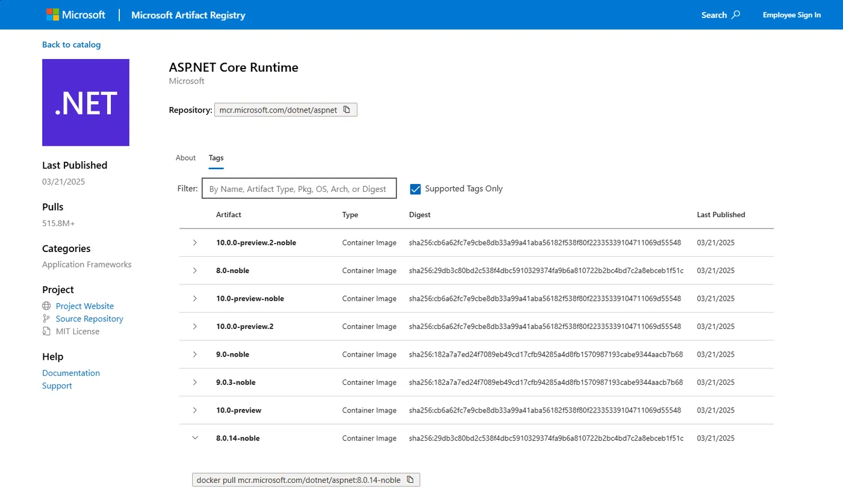This screenshot has height=495, width=843.
Task: Open search using the magnifier icon
Action: tap(735, 14)
